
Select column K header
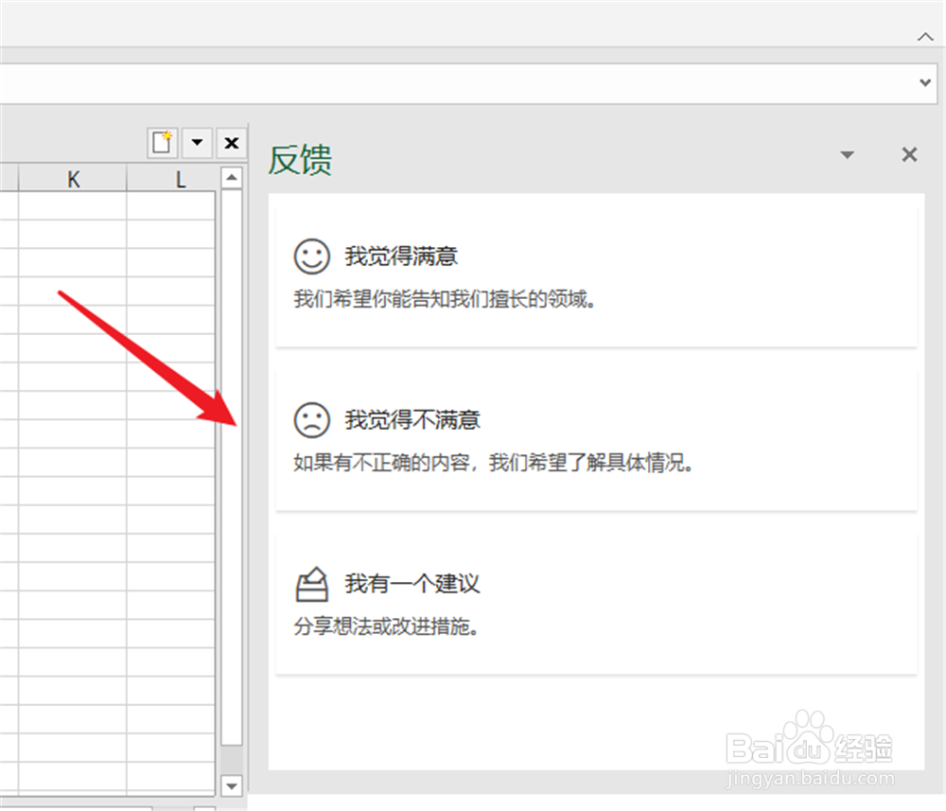(x=73, y=179)
